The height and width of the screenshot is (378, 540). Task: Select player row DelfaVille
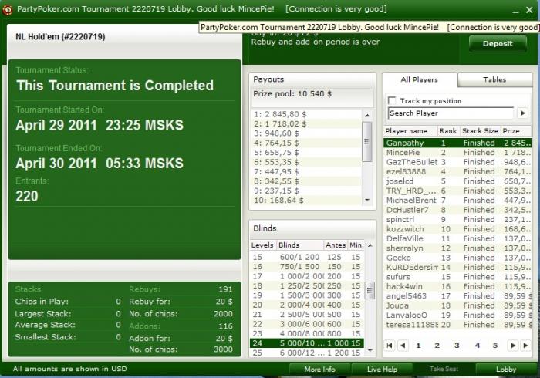point(457,238)
